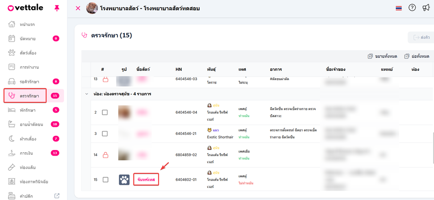The height and width of the screenshot is (200, 434).
Task: Click HN 6404602-01
Action: 186,180
